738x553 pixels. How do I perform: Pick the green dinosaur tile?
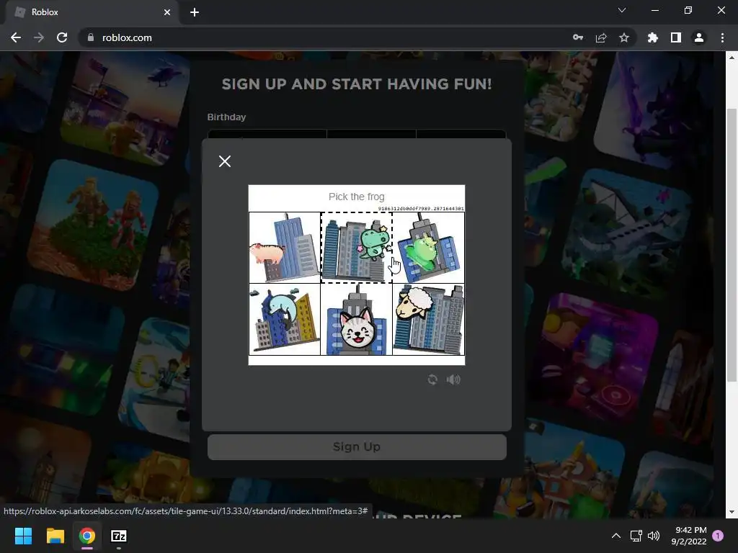[356, 248]
